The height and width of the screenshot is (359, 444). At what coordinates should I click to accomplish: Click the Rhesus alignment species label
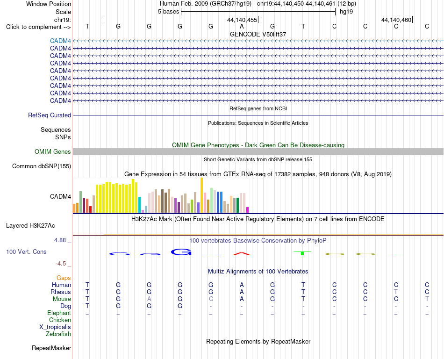tap(61, 292)
